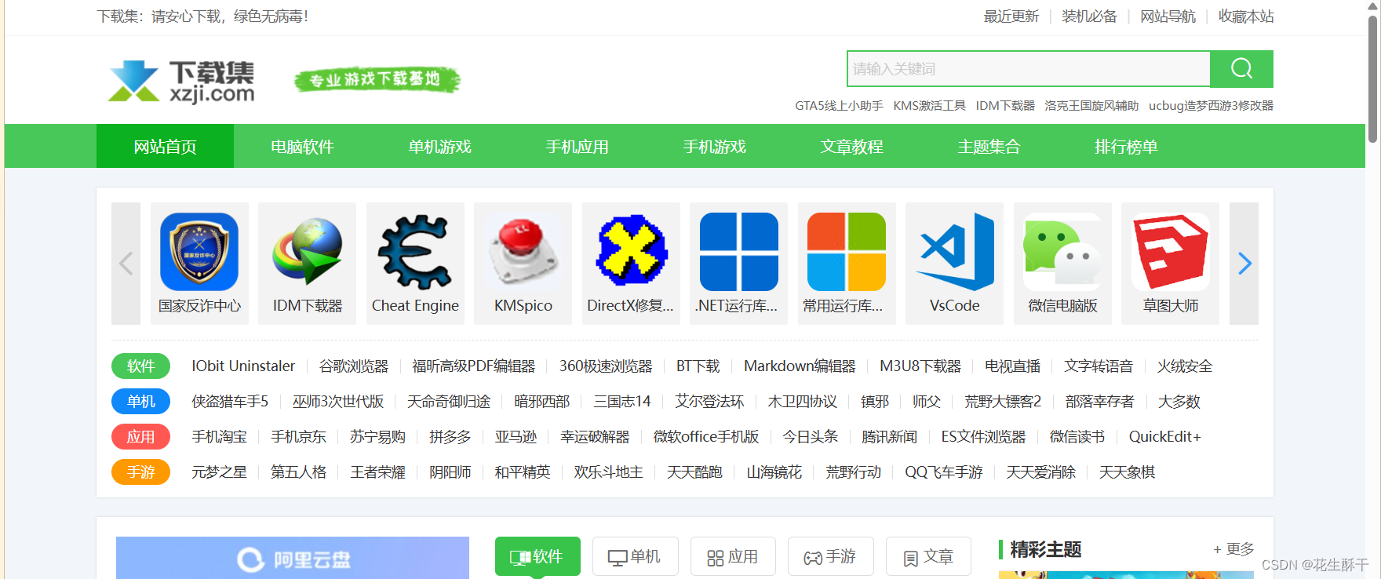The image size is (1381, 579).
Task: Click the magnifier search button
Action: tap(1241, 69)
